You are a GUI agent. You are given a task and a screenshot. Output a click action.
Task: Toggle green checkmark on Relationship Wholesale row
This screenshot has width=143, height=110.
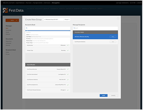tap(68, 45)
